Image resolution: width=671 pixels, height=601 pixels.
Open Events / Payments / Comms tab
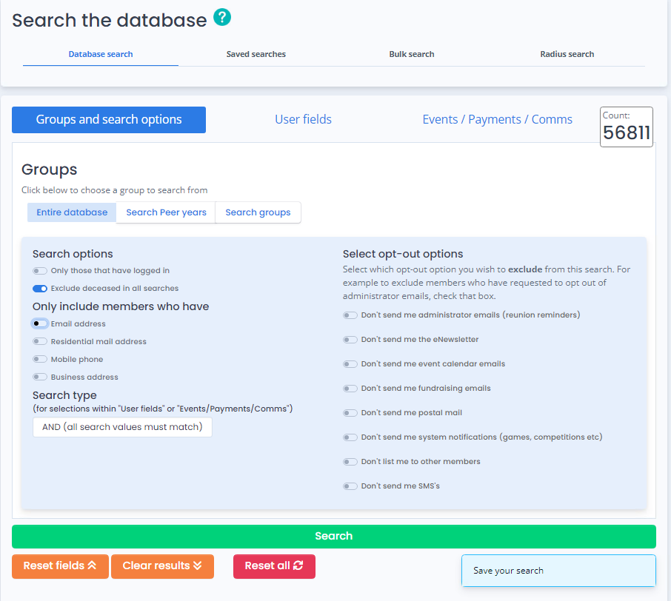pos(497,120)
